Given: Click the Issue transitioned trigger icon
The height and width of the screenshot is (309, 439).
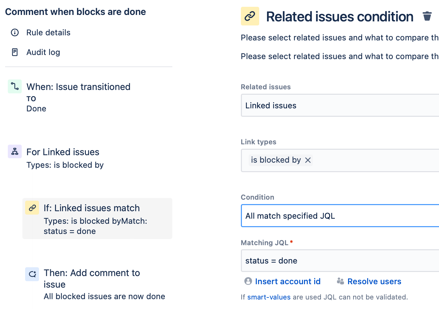Looking at the screenshot, I should [x=15, y=87].
